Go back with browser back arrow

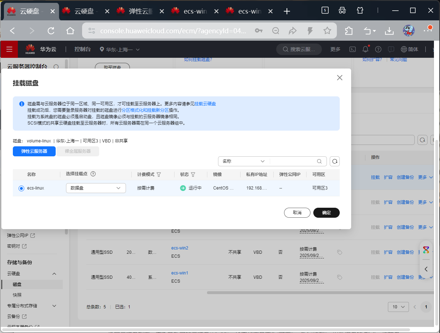[12, 31]
